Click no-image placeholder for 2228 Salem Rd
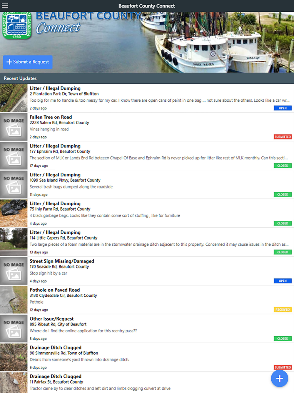This screenshot has height=393, width=294. point(14,127)
